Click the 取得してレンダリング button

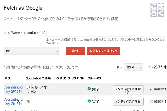104,51
